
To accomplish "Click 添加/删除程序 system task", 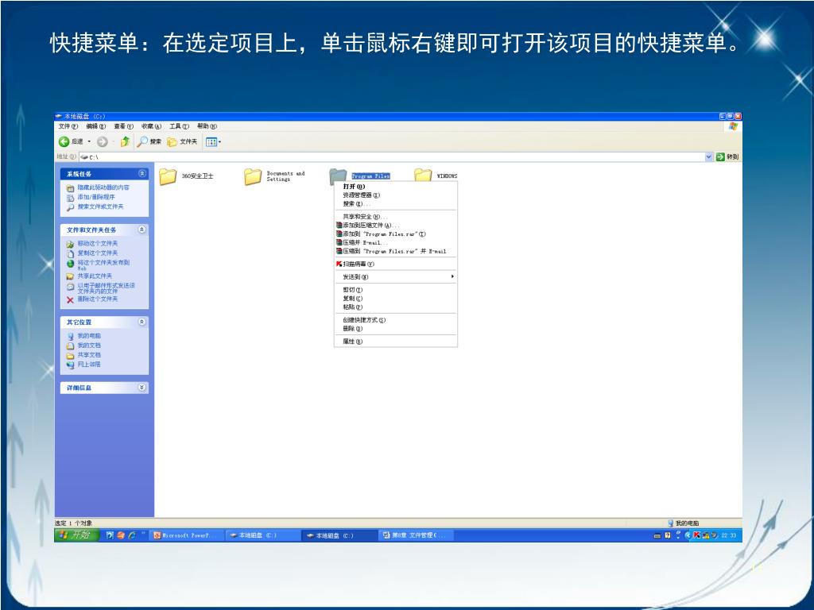I will [91, 197].
